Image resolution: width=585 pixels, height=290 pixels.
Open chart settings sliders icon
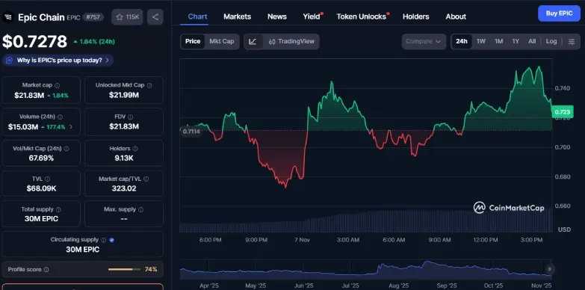[x=572, y=41]
